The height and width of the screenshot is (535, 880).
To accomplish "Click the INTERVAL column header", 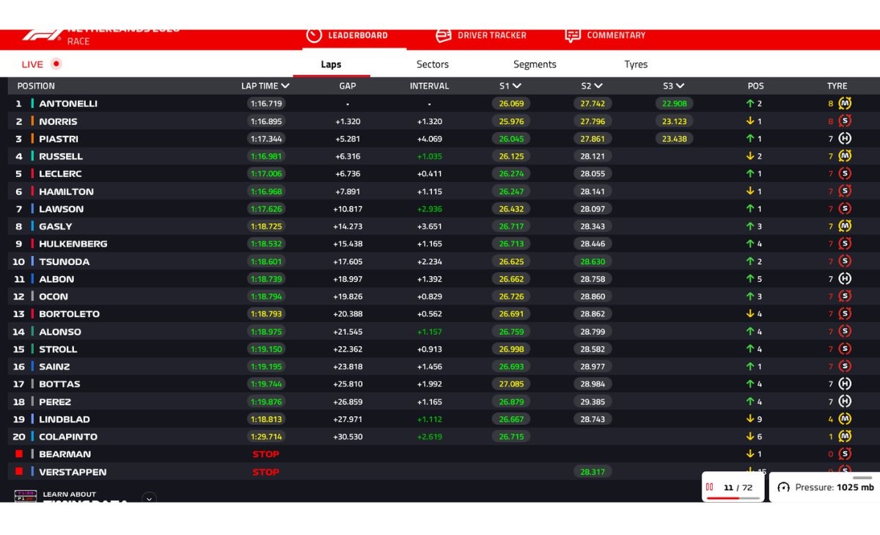I will (x=429, y=86).
